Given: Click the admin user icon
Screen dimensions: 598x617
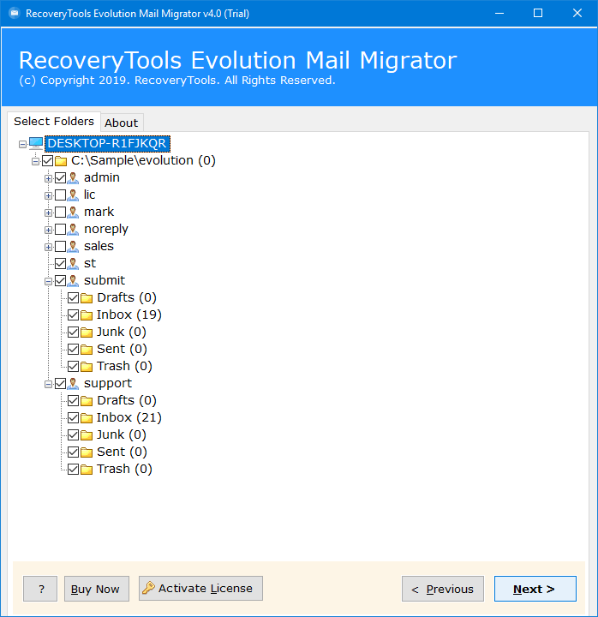Looking at the screenshot, I should [73, 178].
